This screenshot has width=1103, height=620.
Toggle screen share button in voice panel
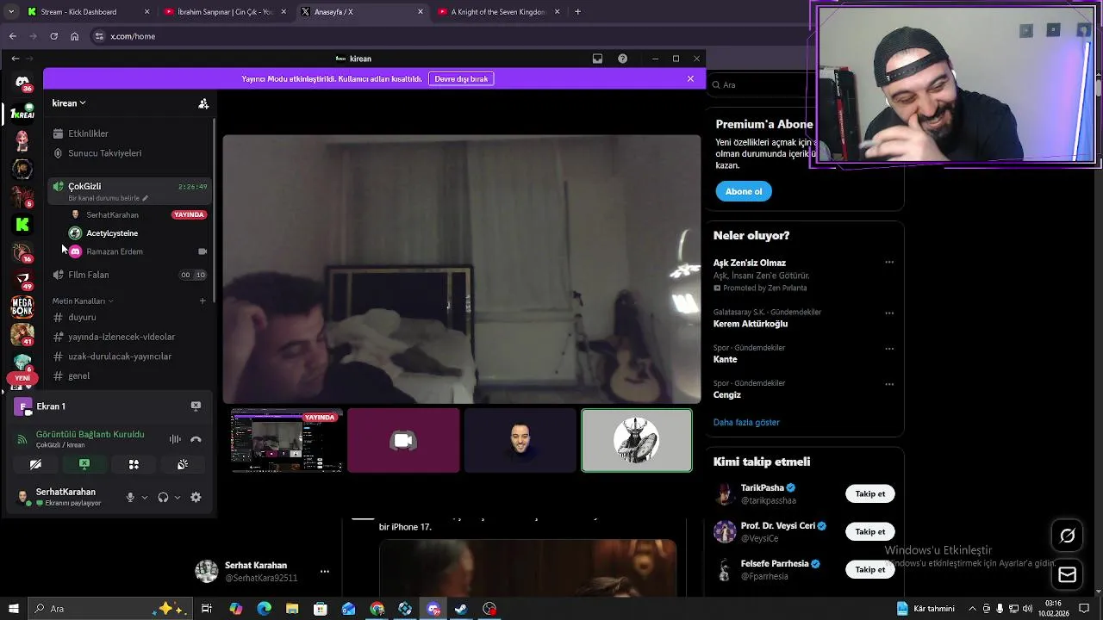tap(84, 464)
